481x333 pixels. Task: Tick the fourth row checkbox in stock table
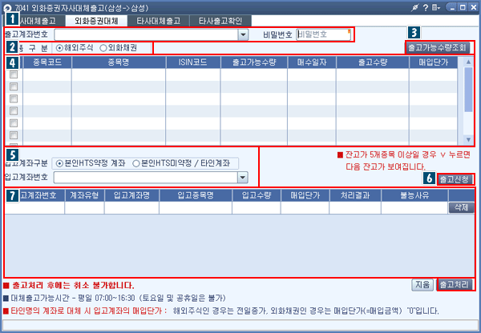pyautogui.click(x=14, y=111)
